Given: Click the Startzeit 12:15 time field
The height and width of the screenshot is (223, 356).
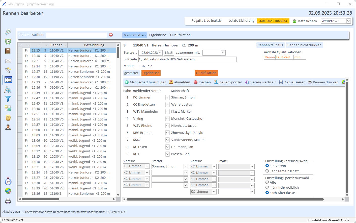Looking at the screenshot, I should [x=169, y=53].
